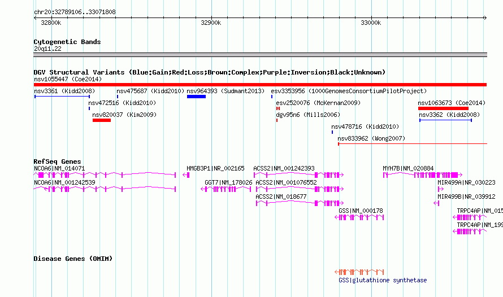The height and width of the screenshot is (297, 503).
Task: Click the DGV Structural Variants track title
Action: 210,72
